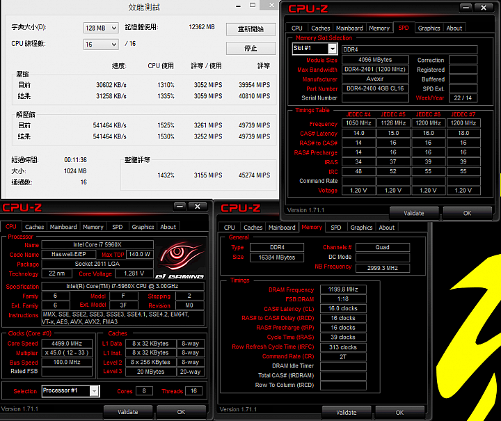Viewport: 501px width, 421px height.
Task: Open Memory tab in SPD window
Action: [379, 28]
